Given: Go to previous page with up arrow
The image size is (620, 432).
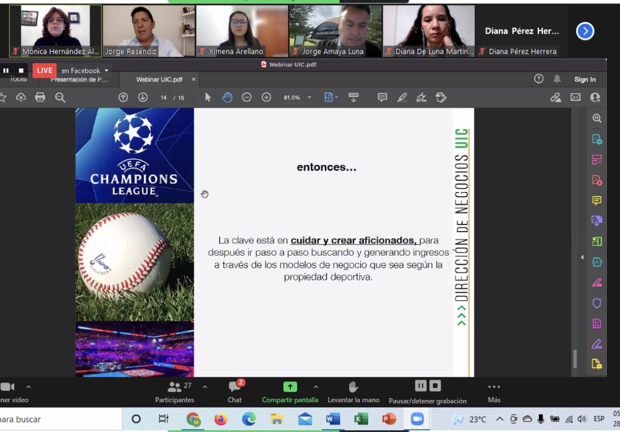Looking at the screenshot, I should pos(123,97).
